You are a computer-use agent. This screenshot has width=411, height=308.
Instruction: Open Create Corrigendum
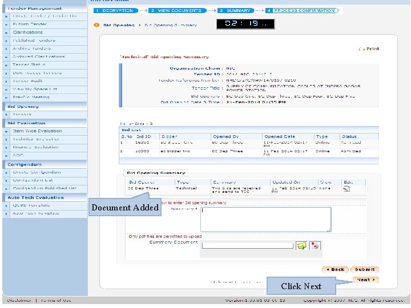37,172
